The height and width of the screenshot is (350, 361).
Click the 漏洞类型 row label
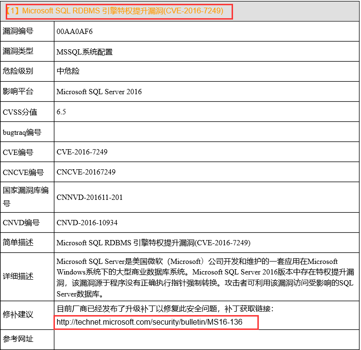18,51
